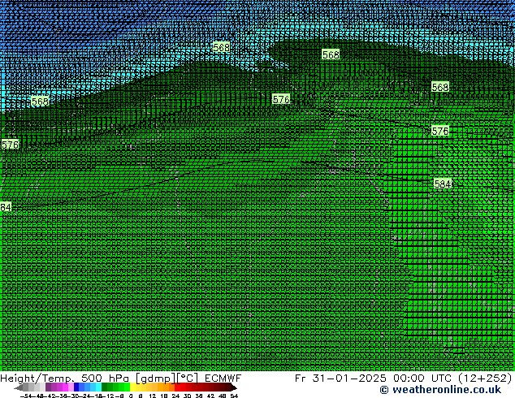Click the topmost 568 contour label
Screen dimensions: 515x398
pos(221,48)
